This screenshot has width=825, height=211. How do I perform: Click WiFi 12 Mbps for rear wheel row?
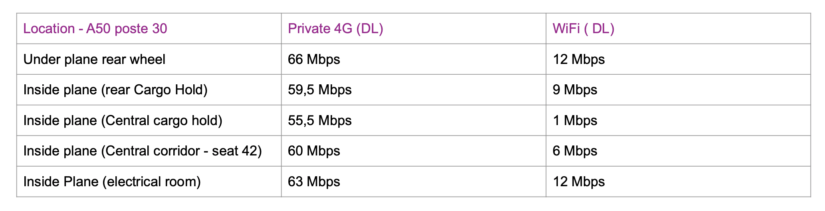click(579, 60)
